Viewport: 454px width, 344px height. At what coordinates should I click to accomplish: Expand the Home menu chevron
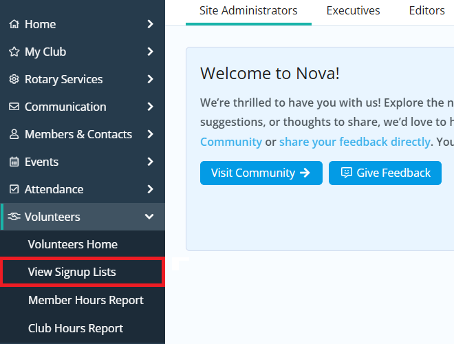coord(150,24)
